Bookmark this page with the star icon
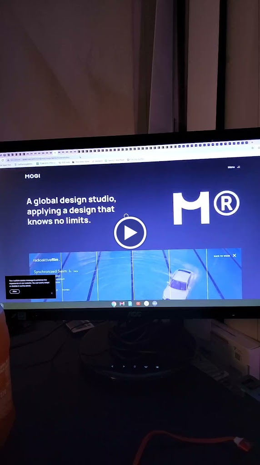260x465 pixels. click(x=253, y=148)
